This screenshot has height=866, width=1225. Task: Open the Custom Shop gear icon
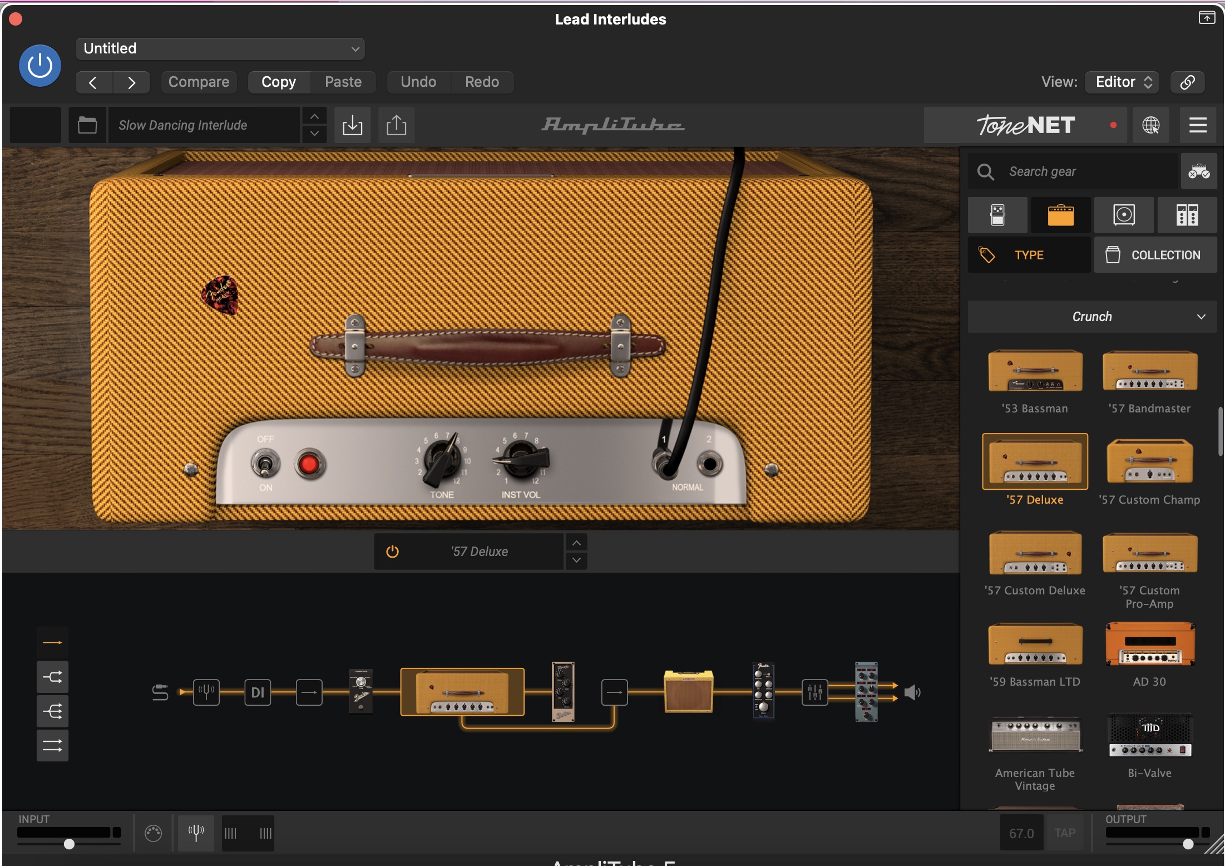pos(1199,171)
